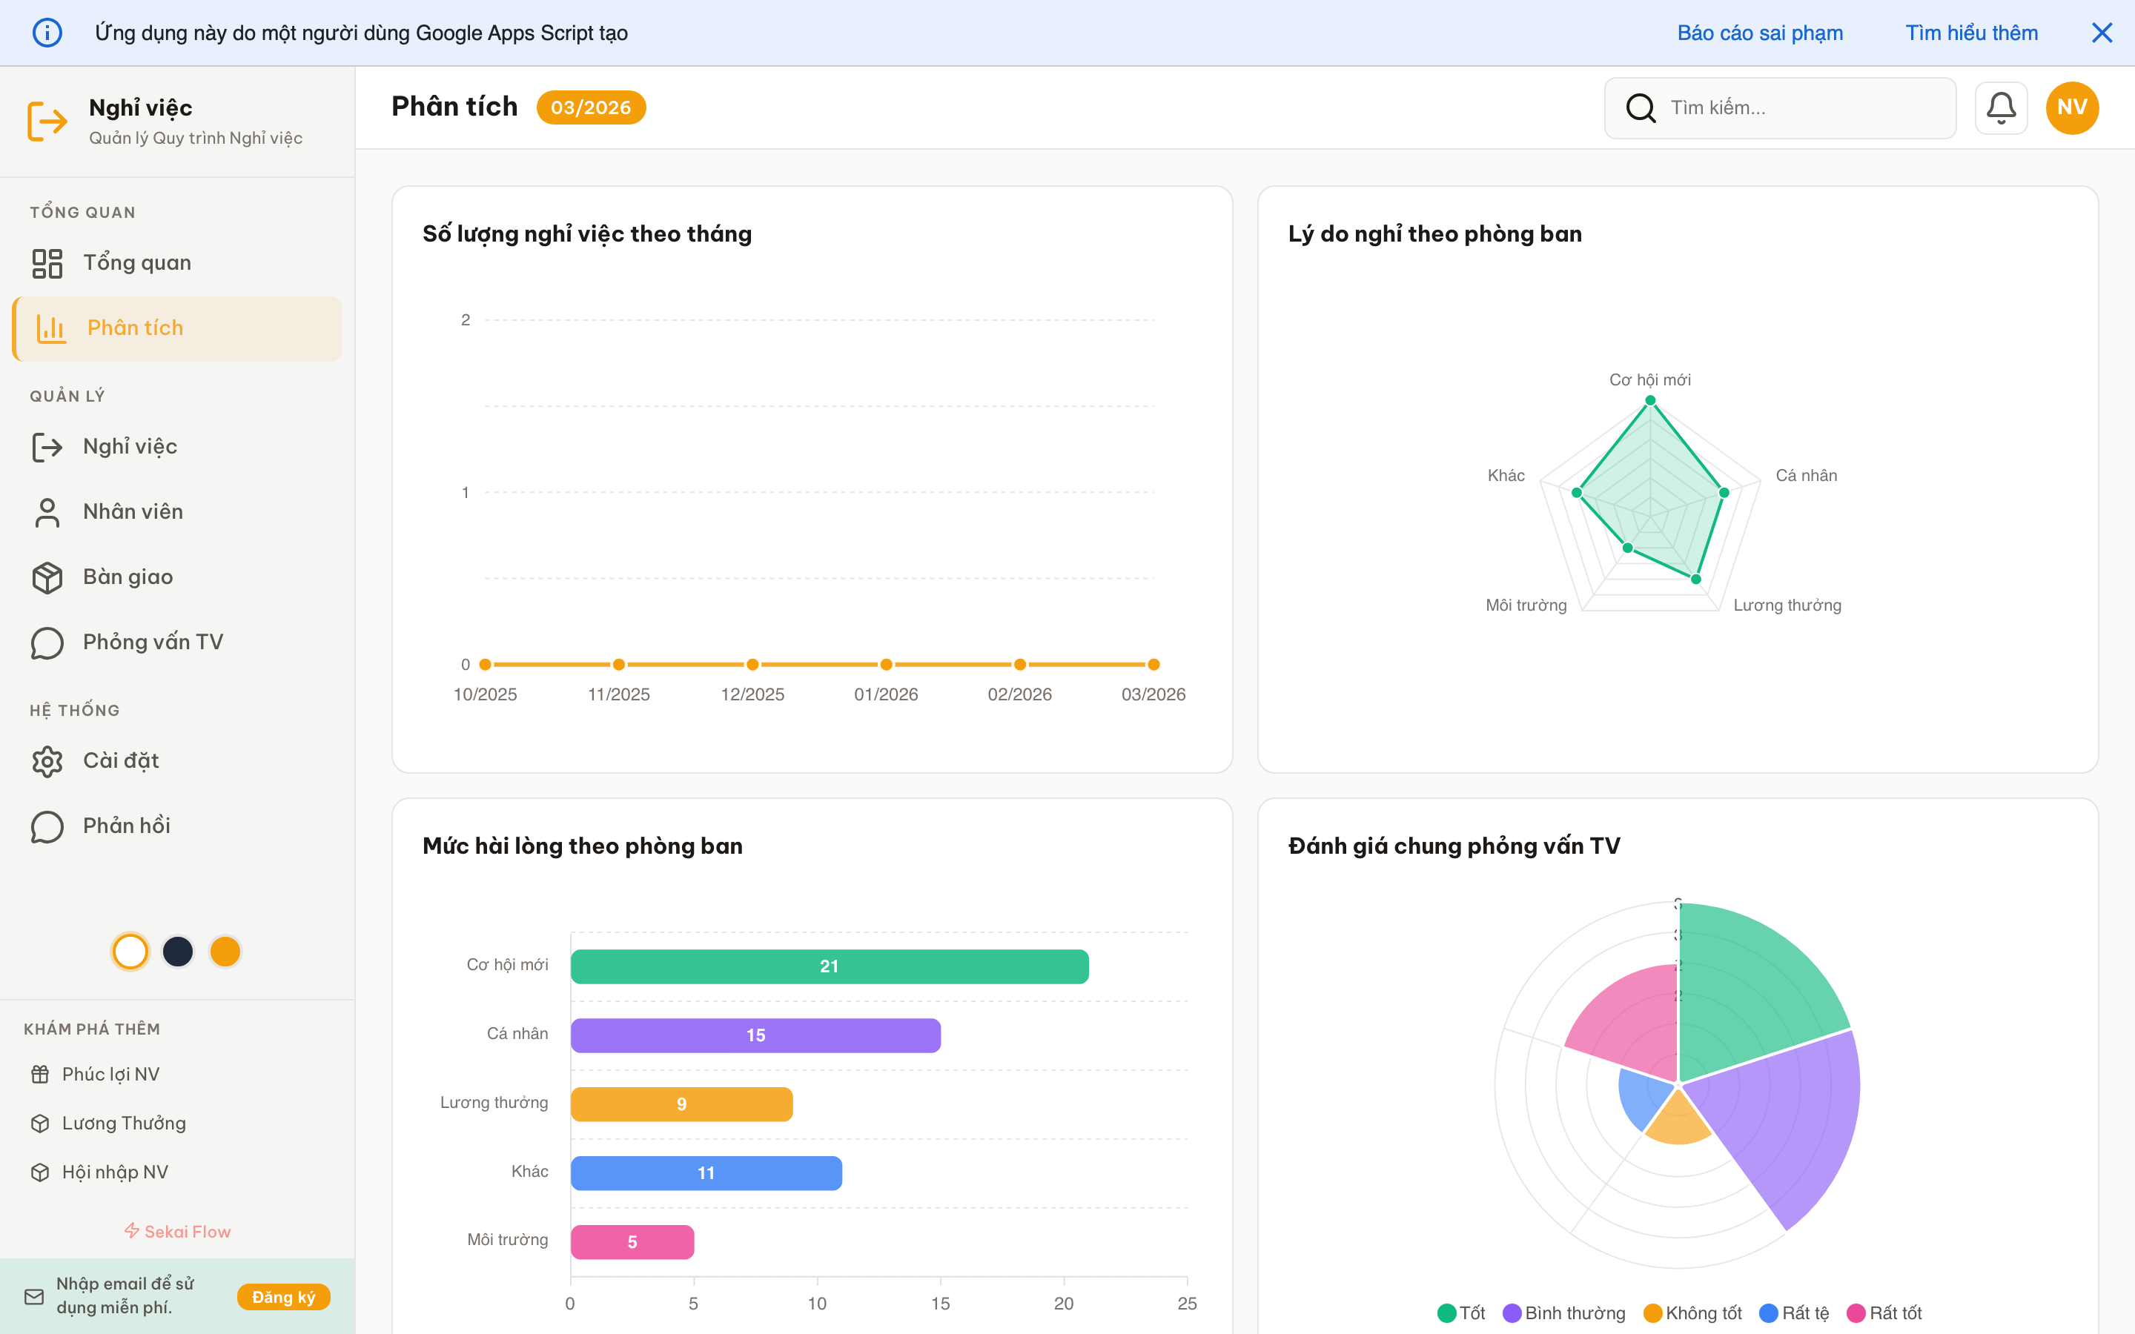Click the Đăng ký button

tap(283, 1297)
